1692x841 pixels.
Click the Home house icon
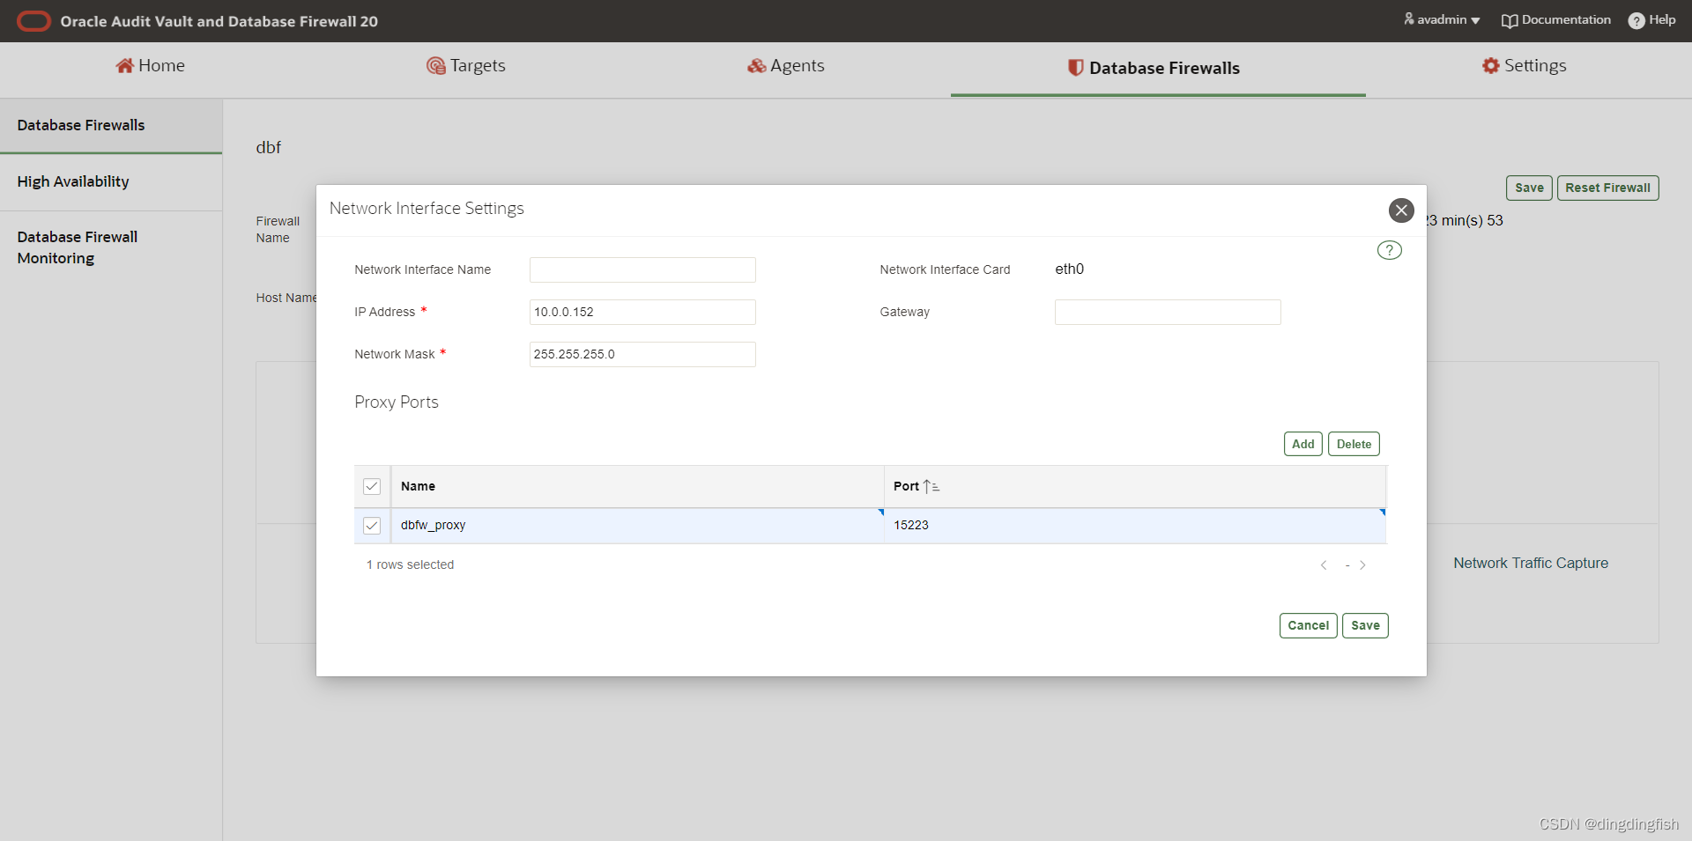[124, 66]
